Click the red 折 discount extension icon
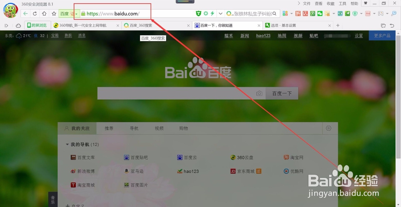The image size is (401, 207). 298,14
